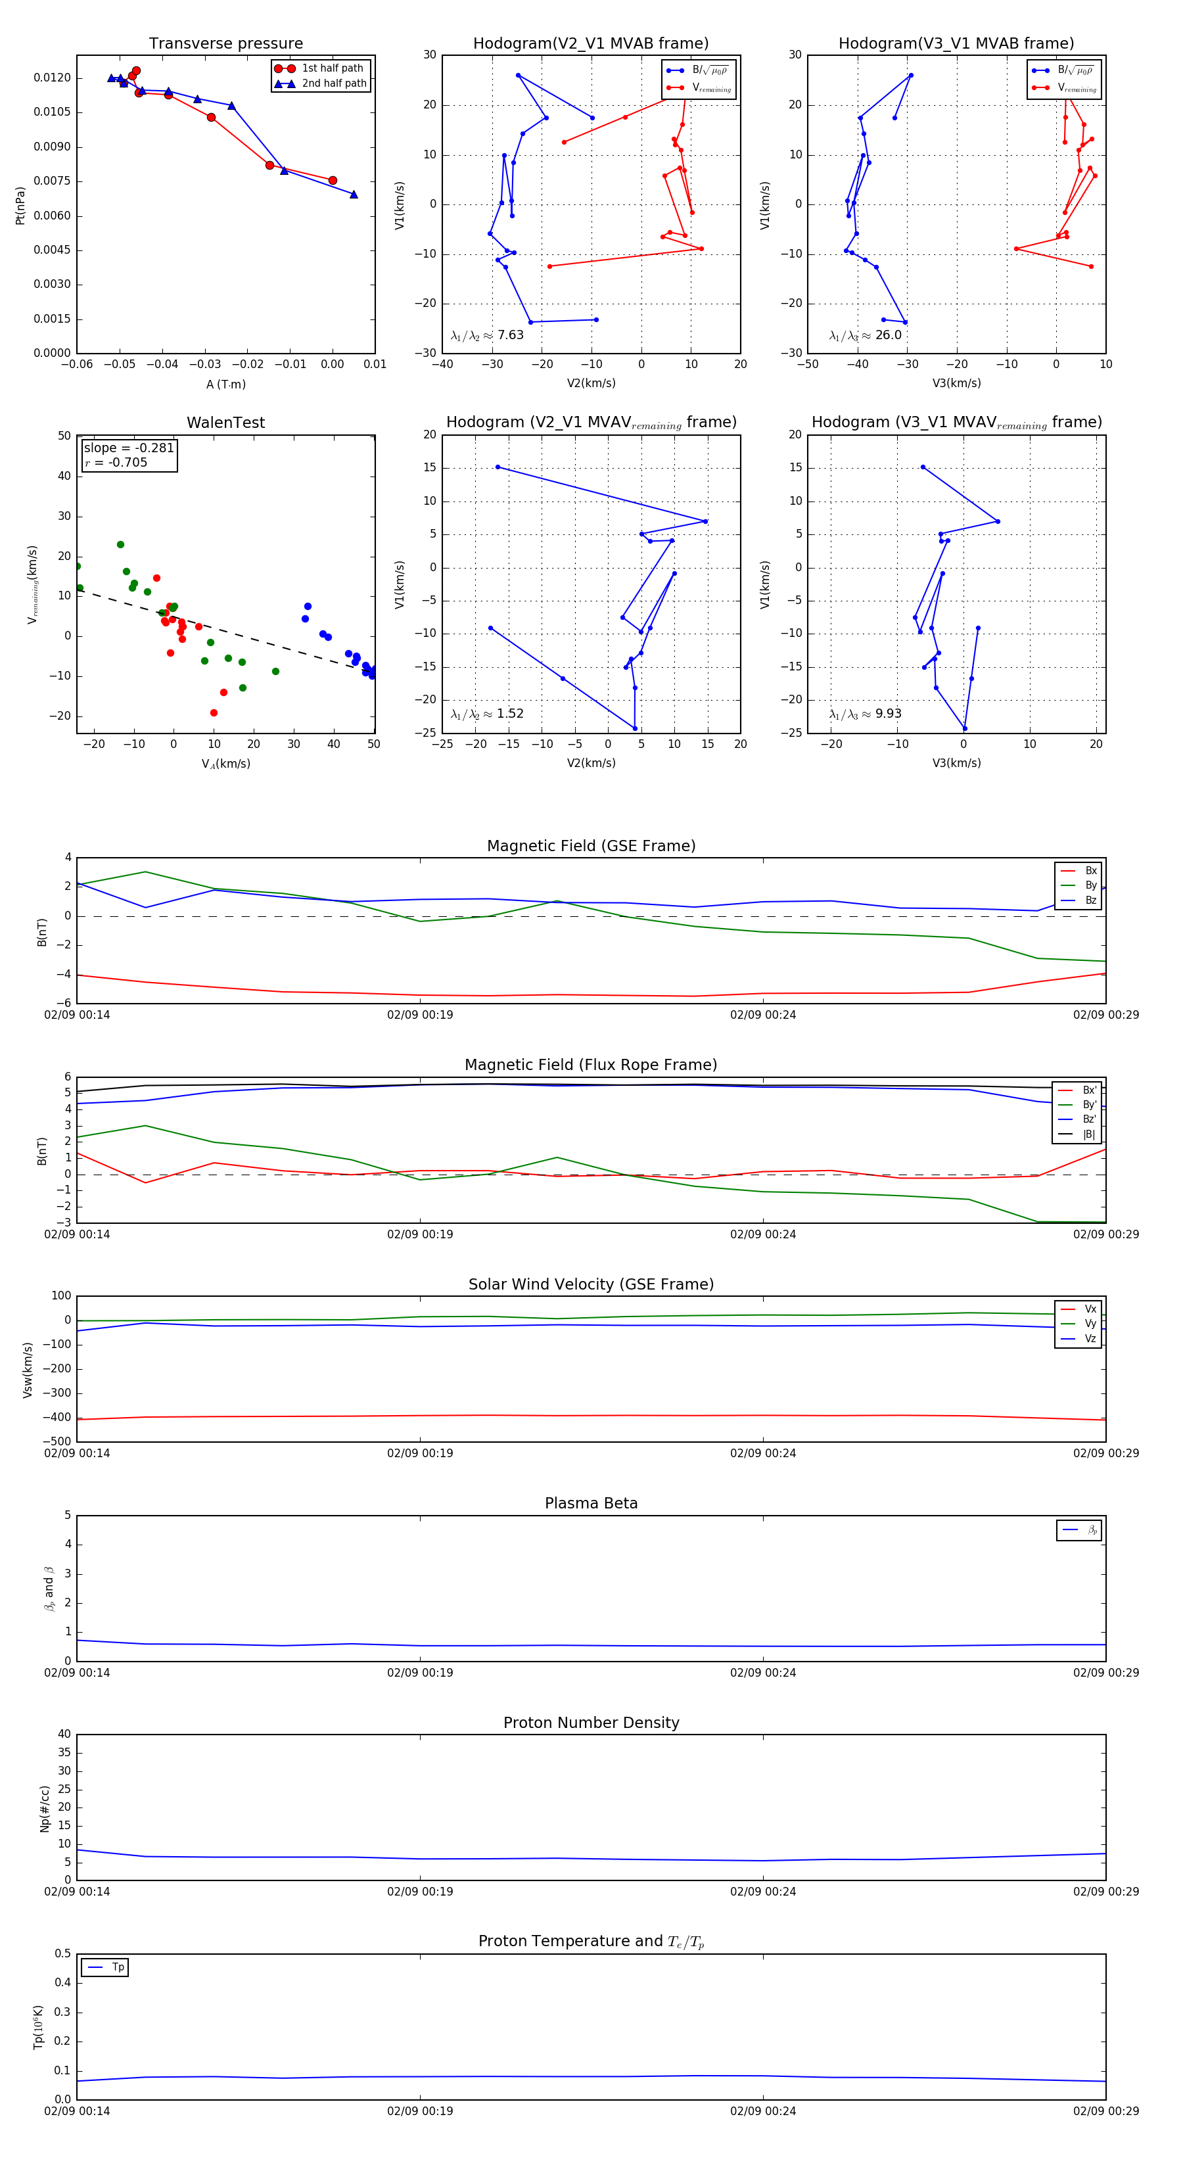
Task: Select the Bx' legend entry in Flux Rope plot
Action: [1078, 1090]
